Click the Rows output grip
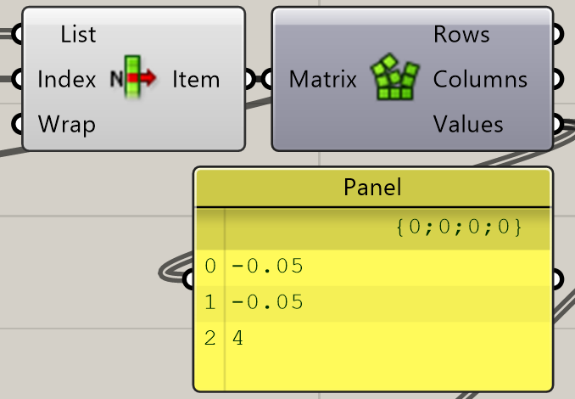 (x=558, y=34)
